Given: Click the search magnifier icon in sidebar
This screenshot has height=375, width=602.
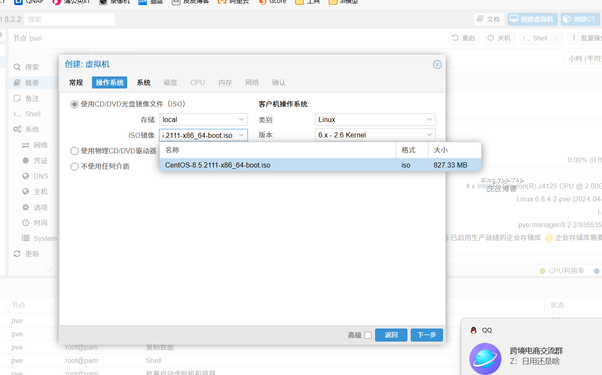Looking at the screenshot, I should tap(17, 67).
